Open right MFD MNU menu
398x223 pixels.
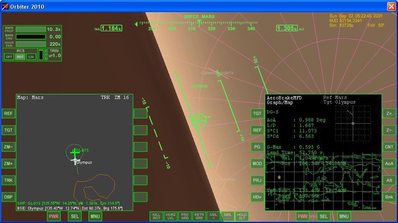pyautogui.click(x=344, y=216)
